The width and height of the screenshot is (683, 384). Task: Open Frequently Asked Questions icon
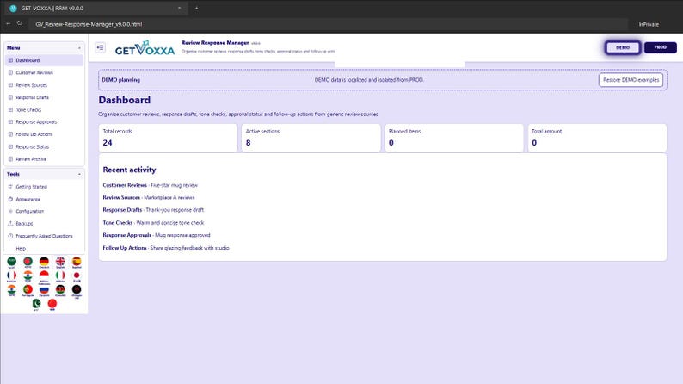(x=10, y=236)
